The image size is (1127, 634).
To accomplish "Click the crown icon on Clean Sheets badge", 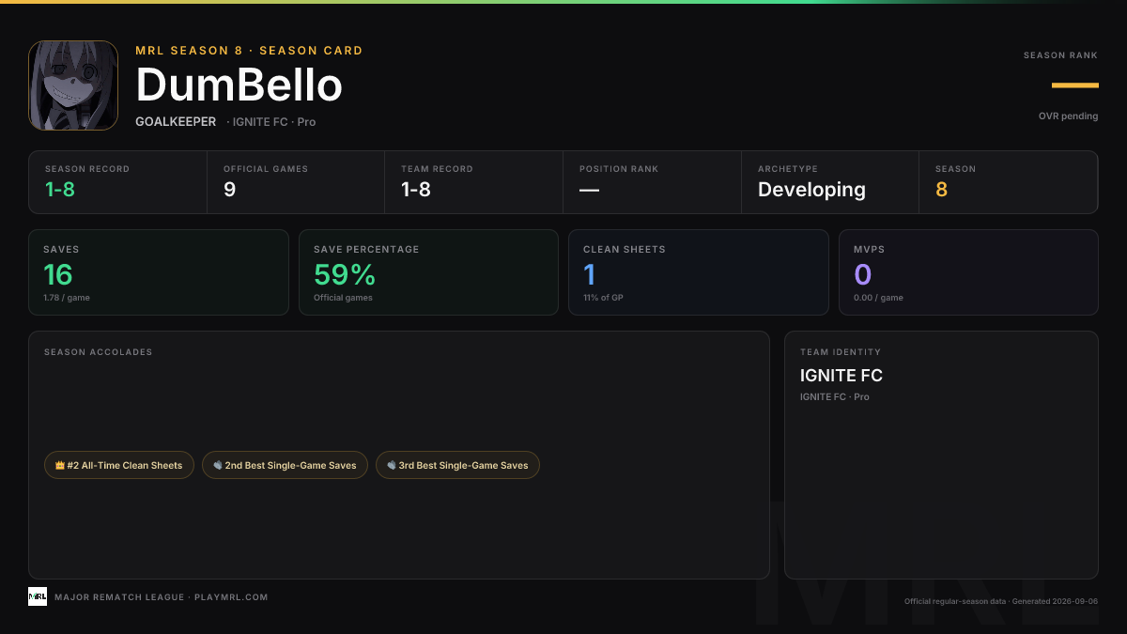I will point(60,465).
